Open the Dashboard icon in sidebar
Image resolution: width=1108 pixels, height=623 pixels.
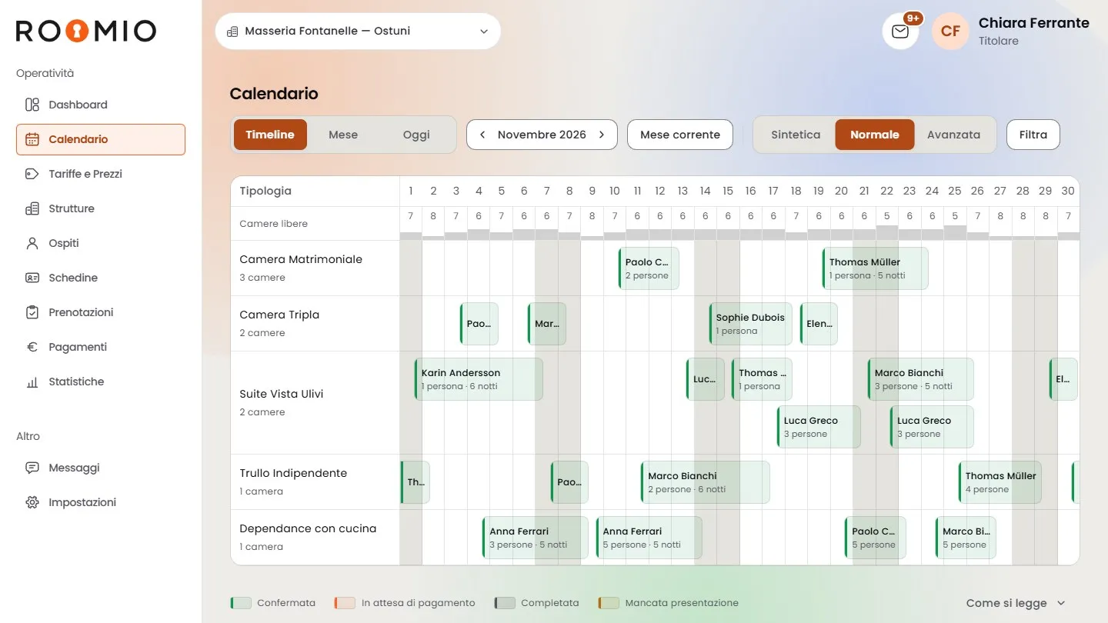tap(32, 105)
